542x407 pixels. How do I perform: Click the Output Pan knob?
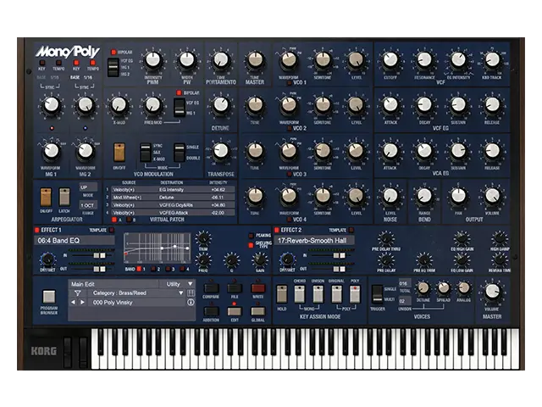click(x=458, y=196)
